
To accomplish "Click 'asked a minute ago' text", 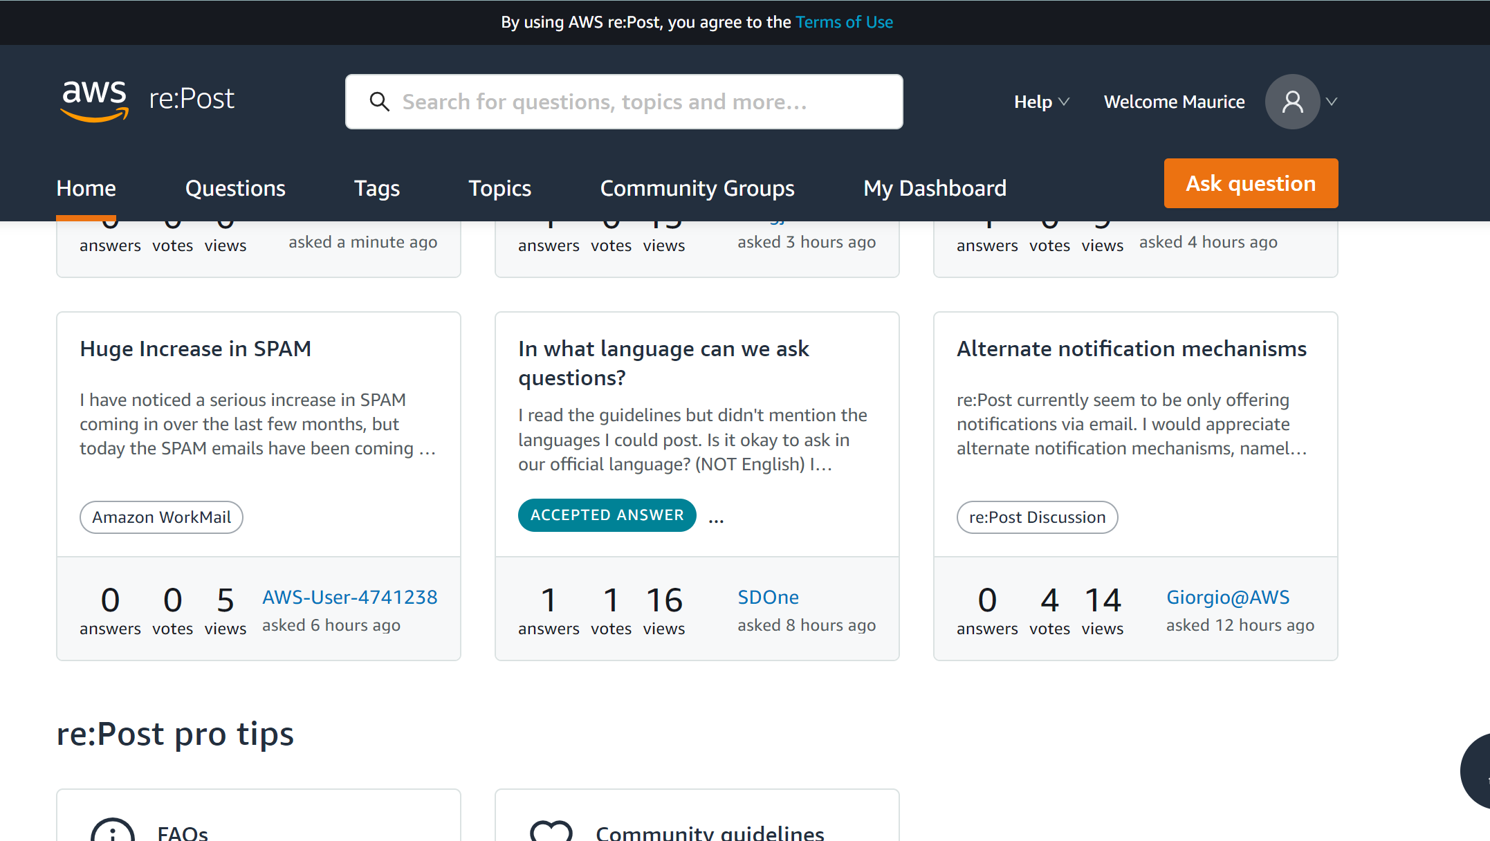I will pos(362,242).
